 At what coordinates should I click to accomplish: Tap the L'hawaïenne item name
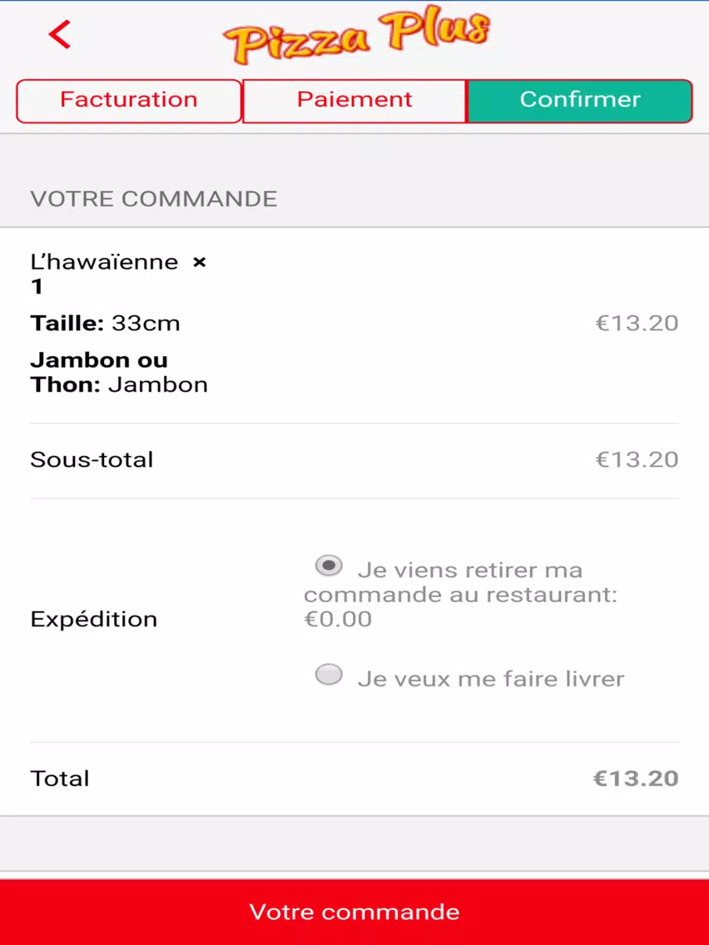pos(104,262)
